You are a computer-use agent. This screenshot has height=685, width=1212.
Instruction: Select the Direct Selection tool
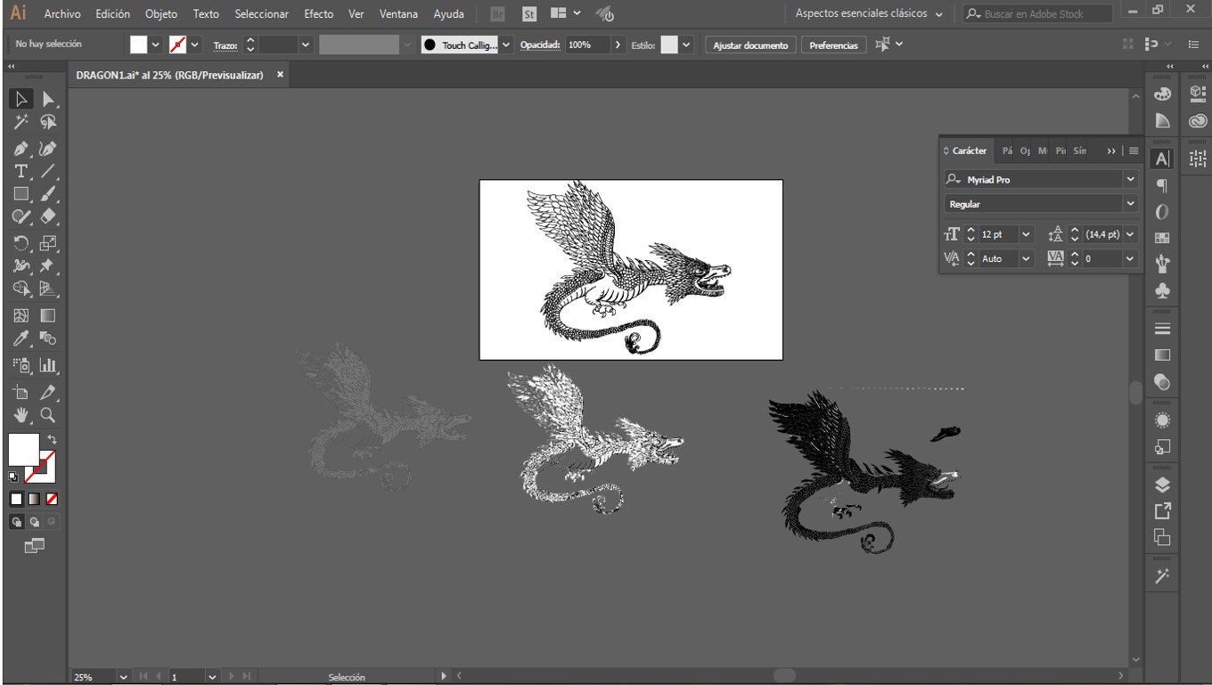click(48, 99)
